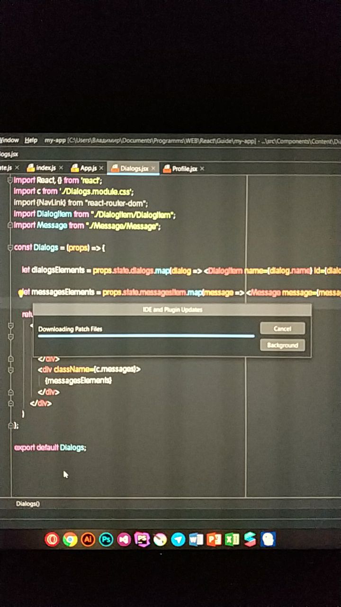
Task: Click the App.js tab file icon
Action: [74, 168]
